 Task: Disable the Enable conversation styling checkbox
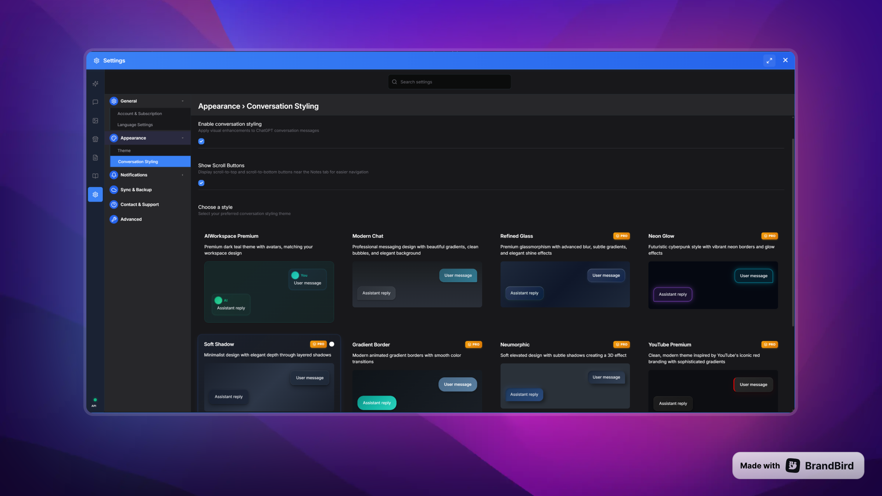click(201, 141)
